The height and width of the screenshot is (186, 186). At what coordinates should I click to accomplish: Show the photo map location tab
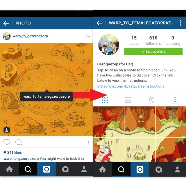pyautogui.click(x=152, y=100)
